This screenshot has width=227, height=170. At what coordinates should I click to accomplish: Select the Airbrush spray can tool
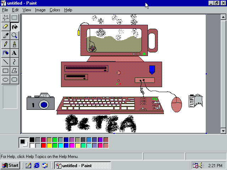point(6,53)
